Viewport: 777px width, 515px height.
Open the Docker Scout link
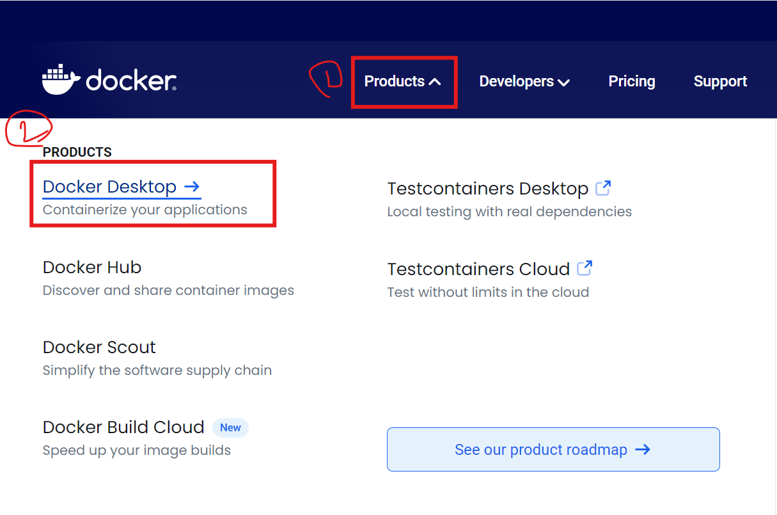coord(99,347)
